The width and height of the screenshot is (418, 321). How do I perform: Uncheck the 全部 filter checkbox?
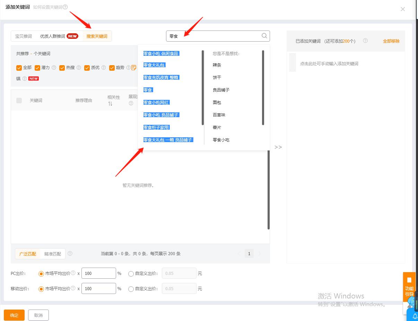[19, 68]
